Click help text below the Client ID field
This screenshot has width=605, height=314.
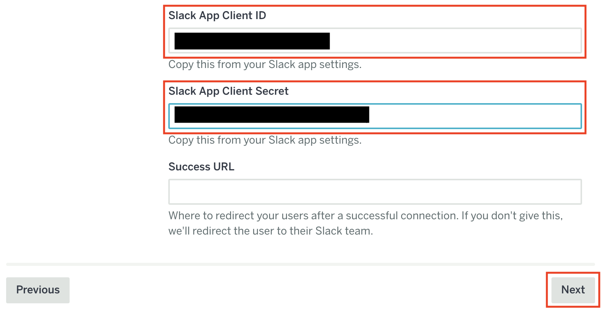265,65
